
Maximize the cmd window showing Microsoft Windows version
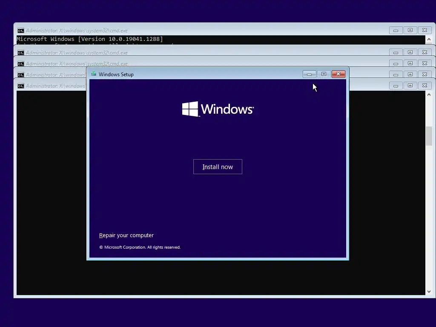pos(410,30)
